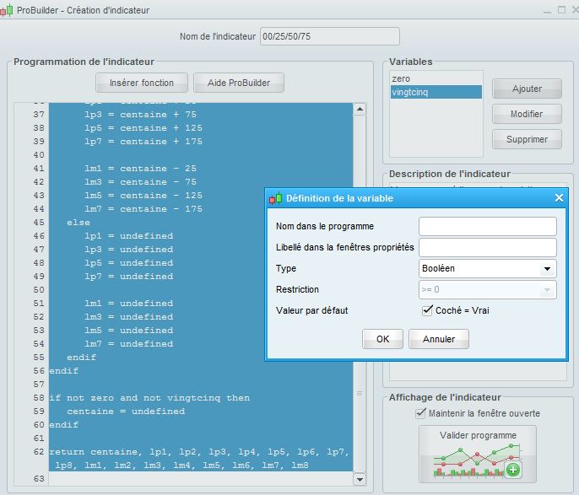Click the 'else' keyword on line 45
Screen dimensions: 579x495
(78, 223)
